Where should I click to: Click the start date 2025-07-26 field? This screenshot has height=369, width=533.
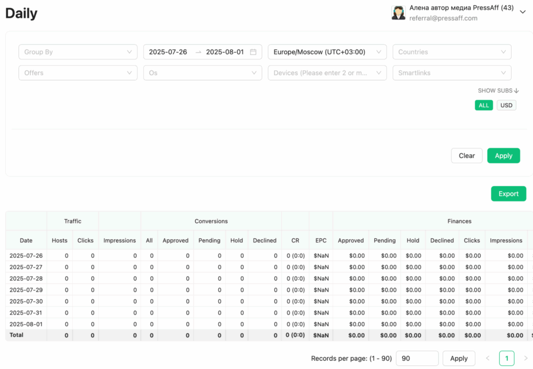(x=168, y=52)
